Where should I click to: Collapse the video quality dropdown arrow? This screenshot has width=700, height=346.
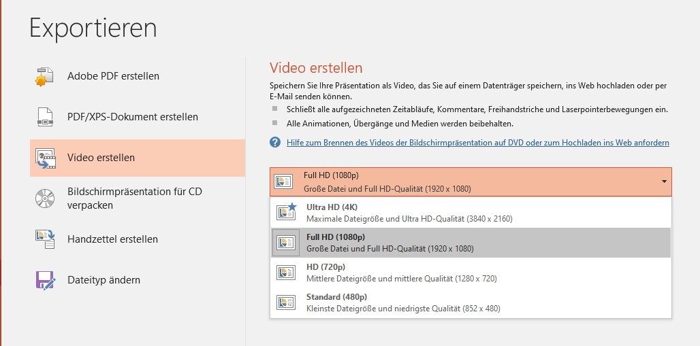pos(663,181)
